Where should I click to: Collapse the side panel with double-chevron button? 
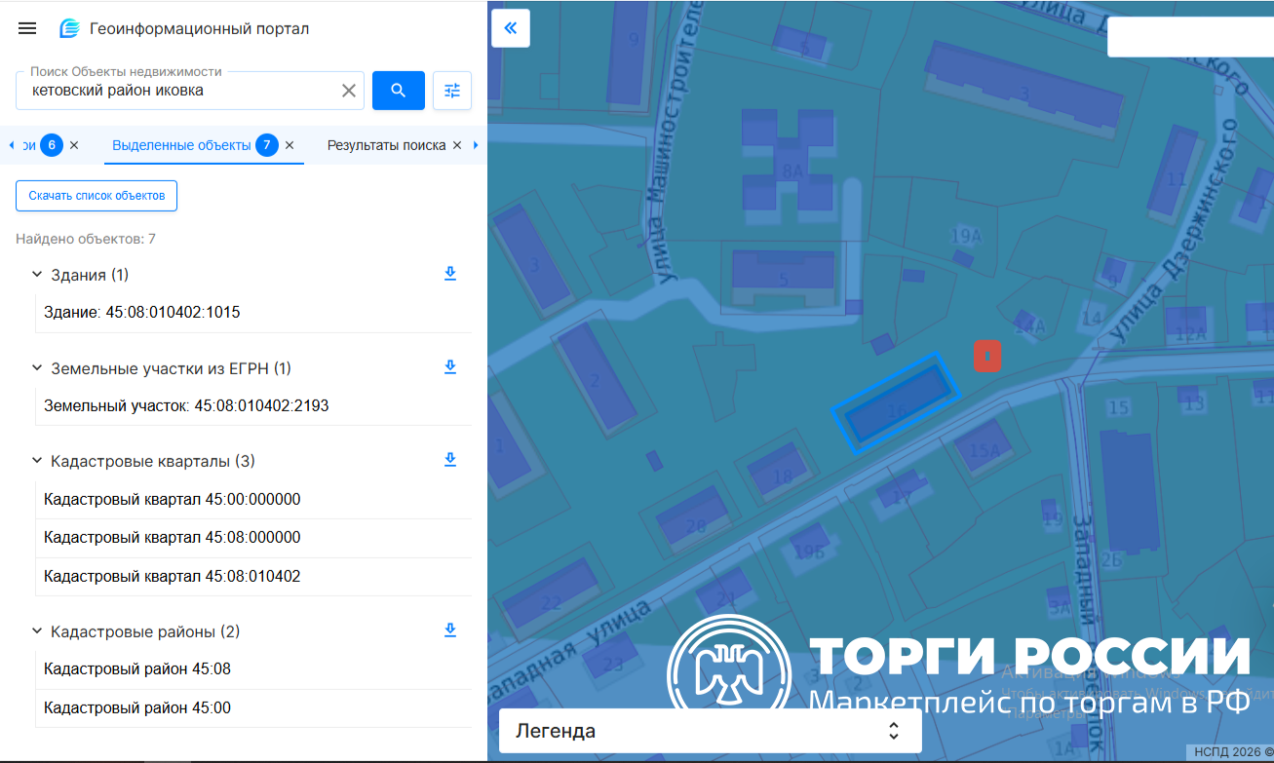pyautogui.click(x=511, y=28)
